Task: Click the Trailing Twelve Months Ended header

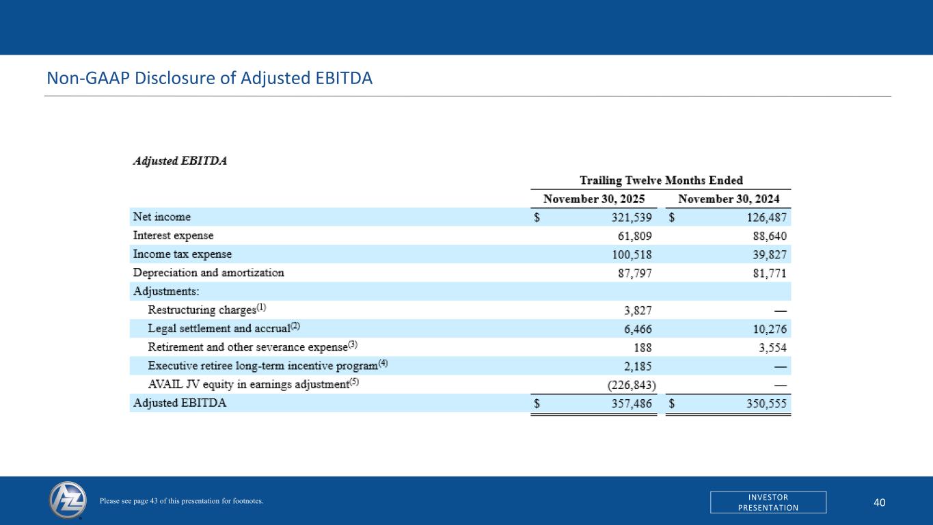Action: pyautogui.click(x=661, y=180)
